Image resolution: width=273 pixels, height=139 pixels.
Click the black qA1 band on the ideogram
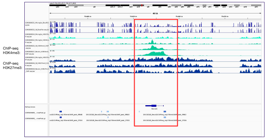coord(58,5)
